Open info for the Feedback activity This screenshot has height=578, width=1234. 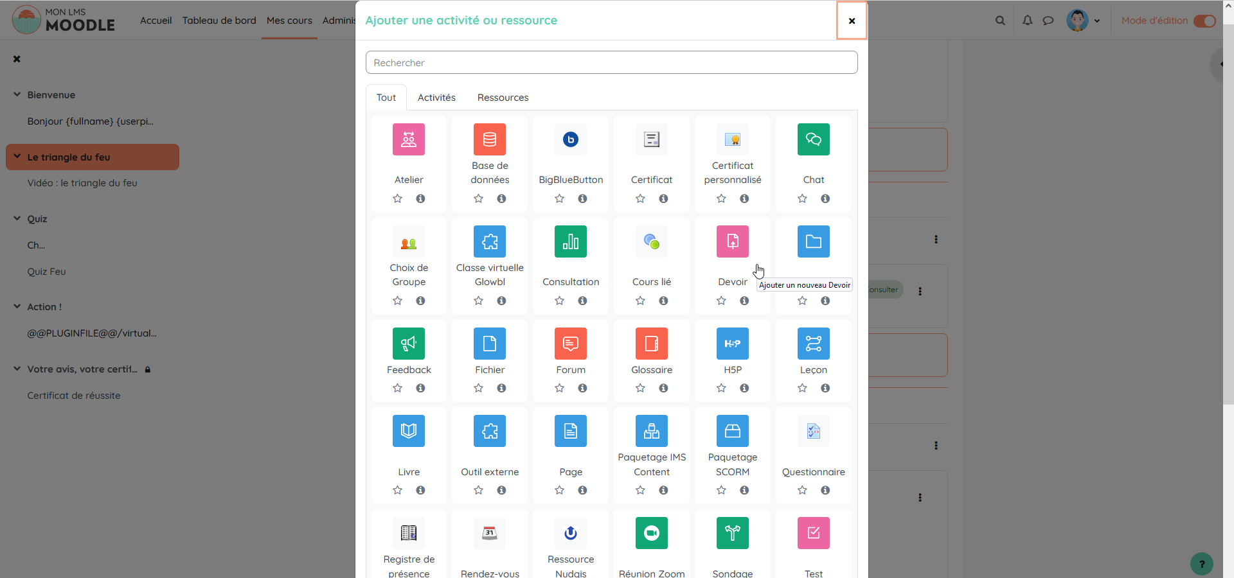(420, 388)
